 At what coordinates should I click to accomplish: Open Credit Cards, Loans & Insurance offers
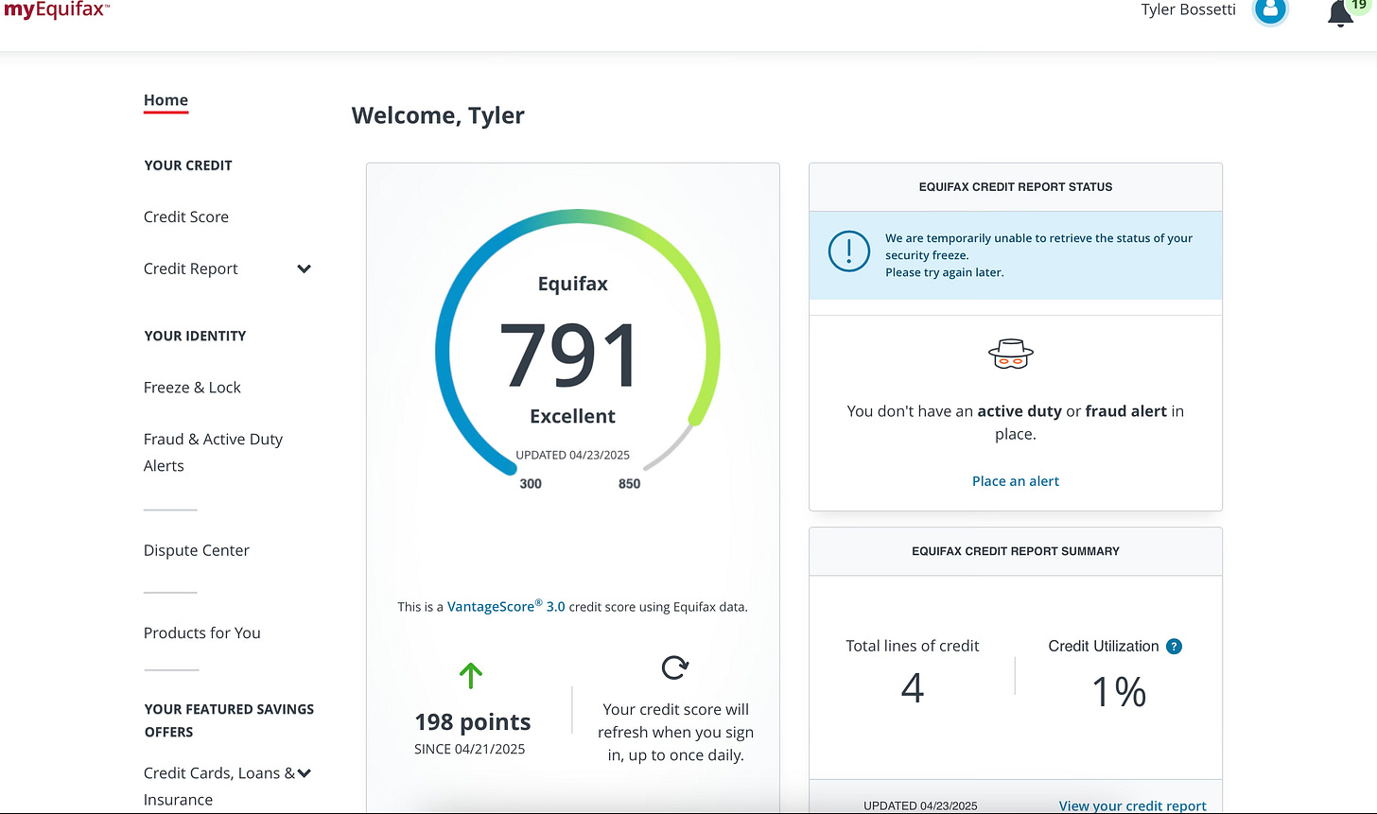[x=219, y=787]
